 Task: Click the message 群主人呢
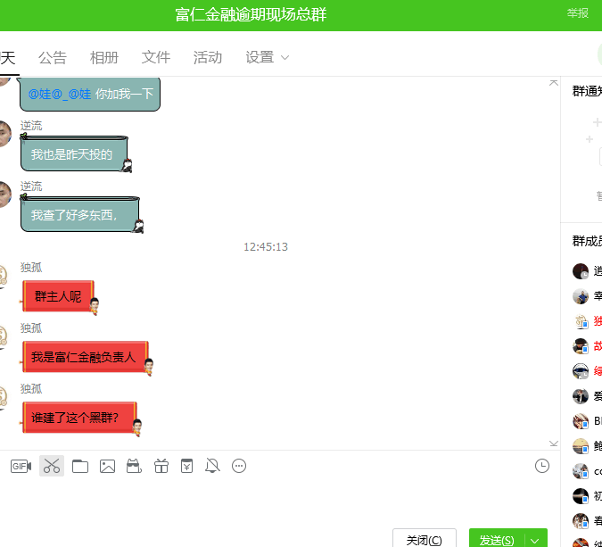pos(58,296)
